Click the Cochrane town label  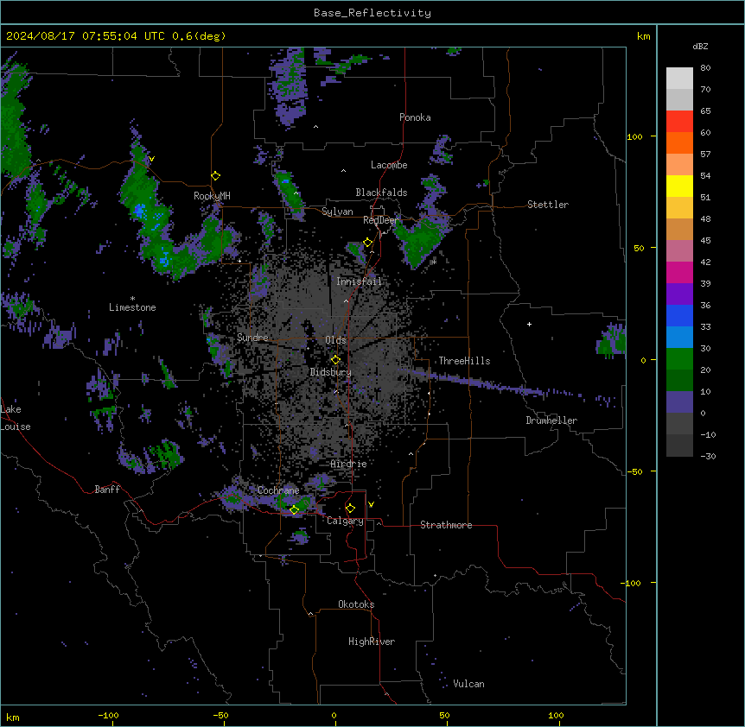coord(278,490)
